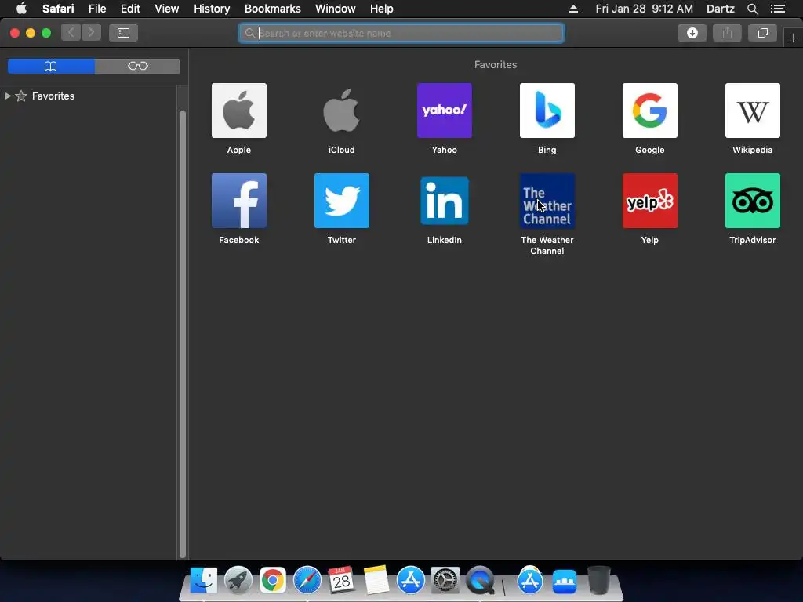
Task: Click the date and time in menu bar
Action: click(x=645, y=9)
